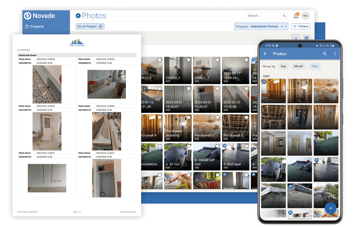Click the notification bell icon

(x=296, y=16)
